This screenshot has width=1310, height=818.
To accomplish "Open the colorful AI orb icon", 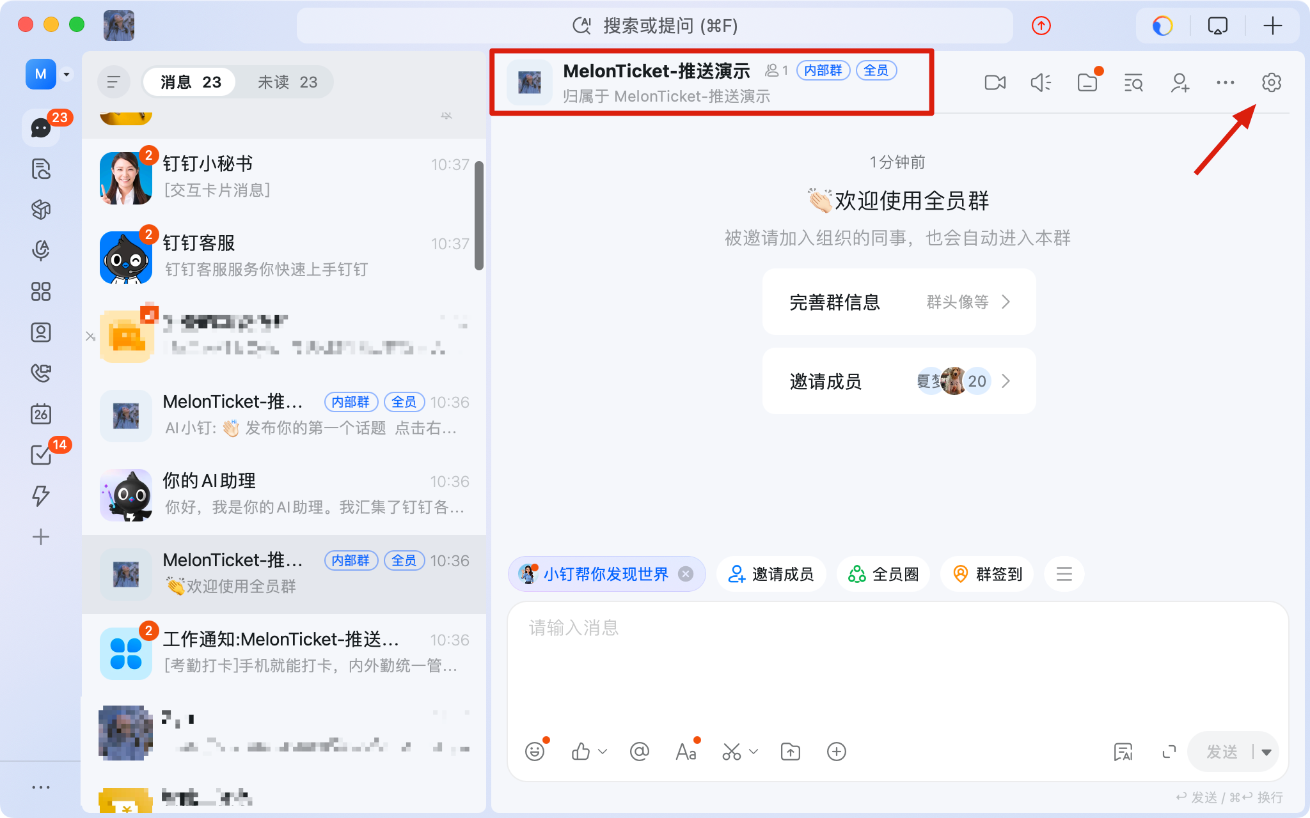I will point(1162,26).
